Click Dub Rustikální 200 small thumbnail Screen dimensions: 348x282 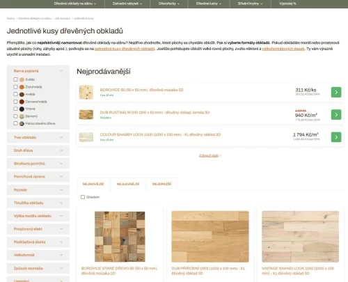[86, 115]
